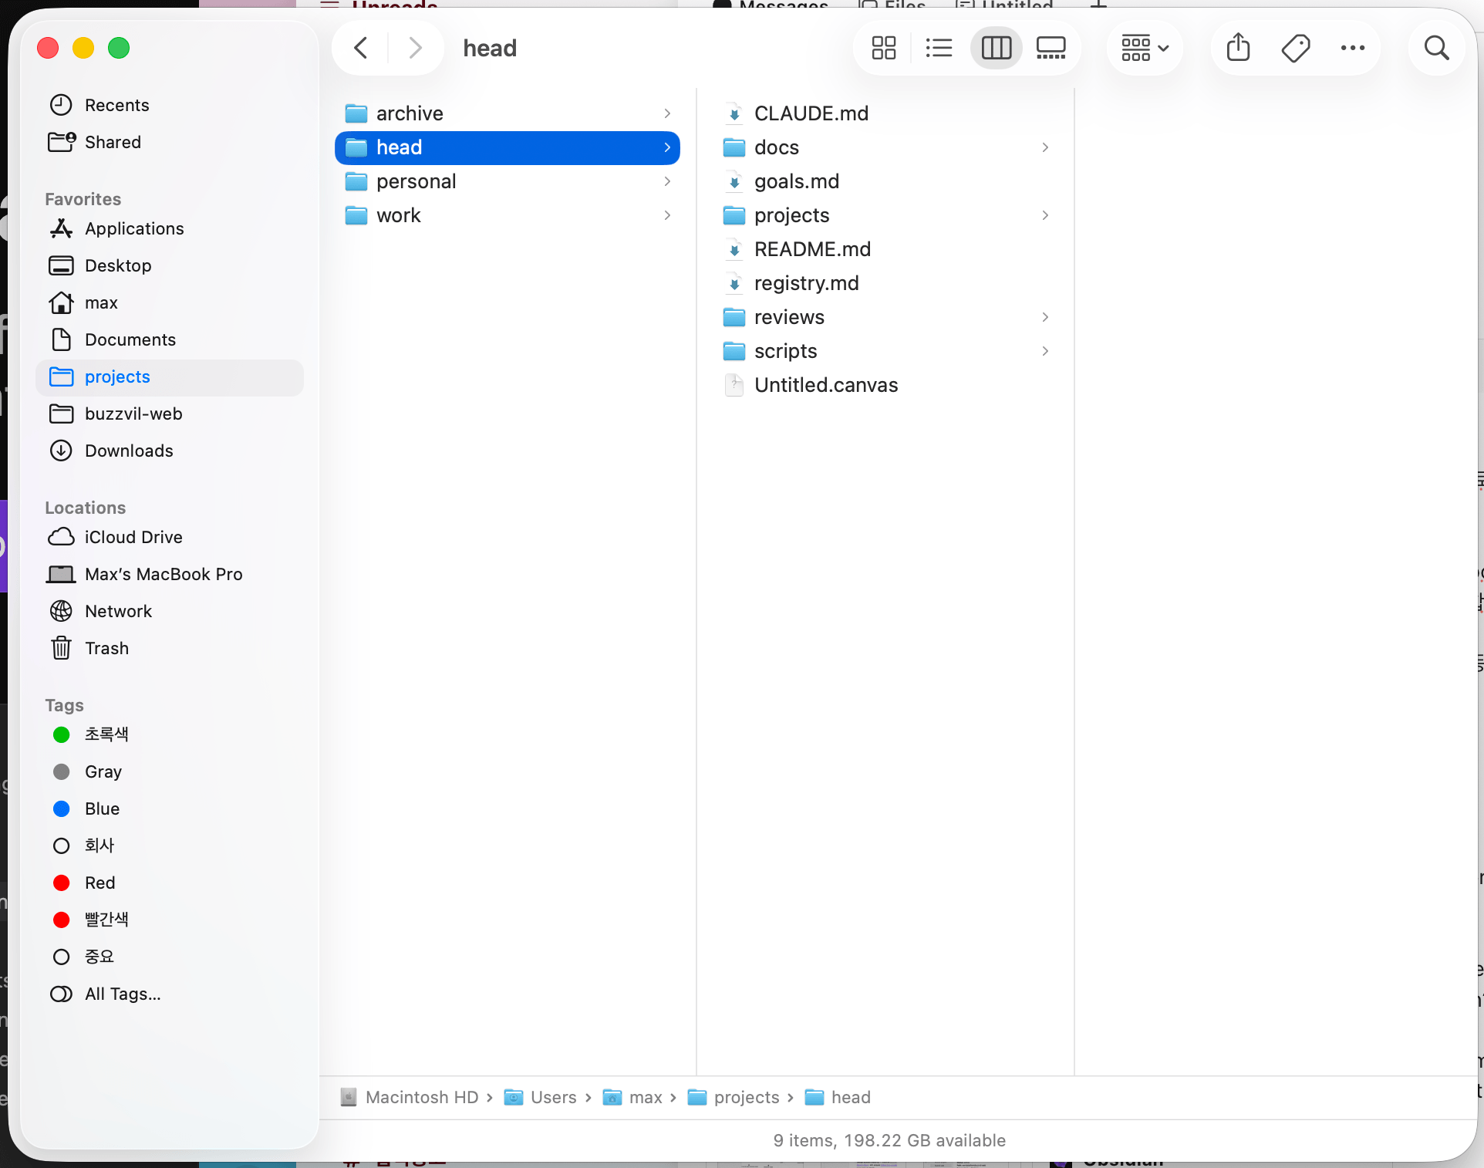Viewport: 1484px width, 1168px height.
Task: Open Applications from Favorites
Action: [134, 228]
